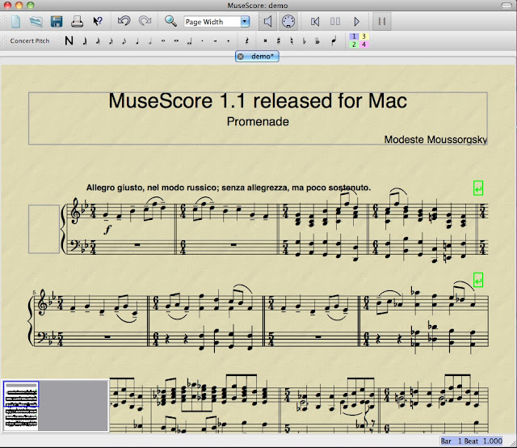Save the score using the floppy disk icon
This screenshot has width=517, height=448.
57,22
